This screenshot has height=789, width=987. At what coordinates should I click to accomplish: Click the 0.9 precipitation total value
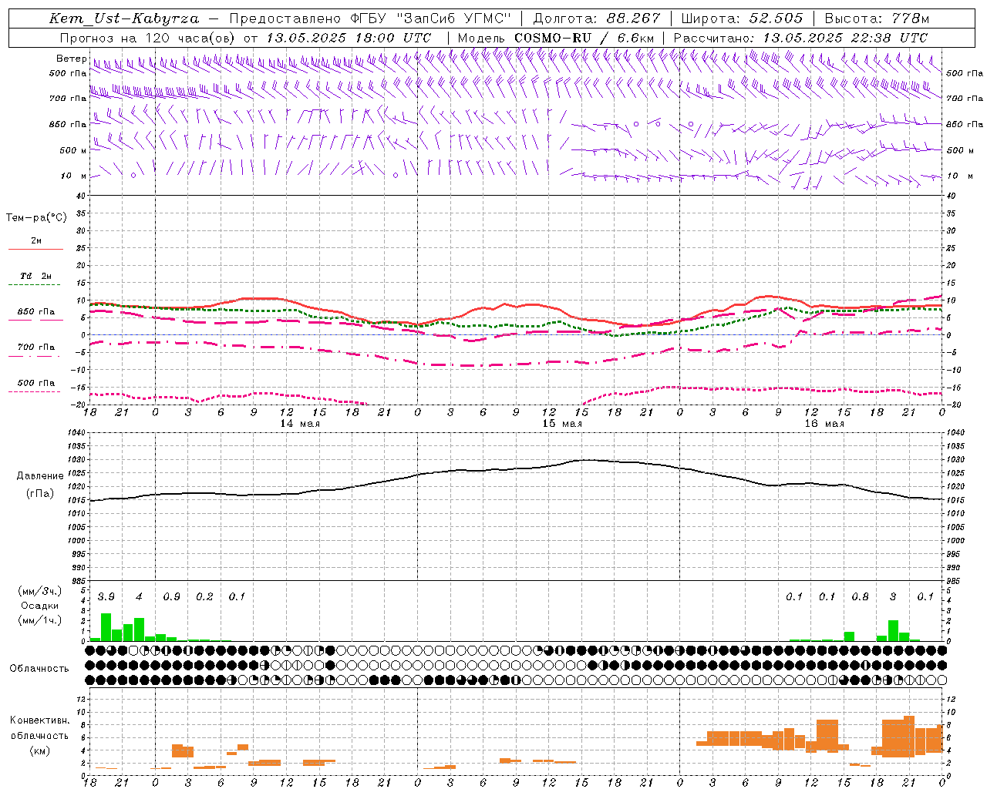[x=172, y=596]
